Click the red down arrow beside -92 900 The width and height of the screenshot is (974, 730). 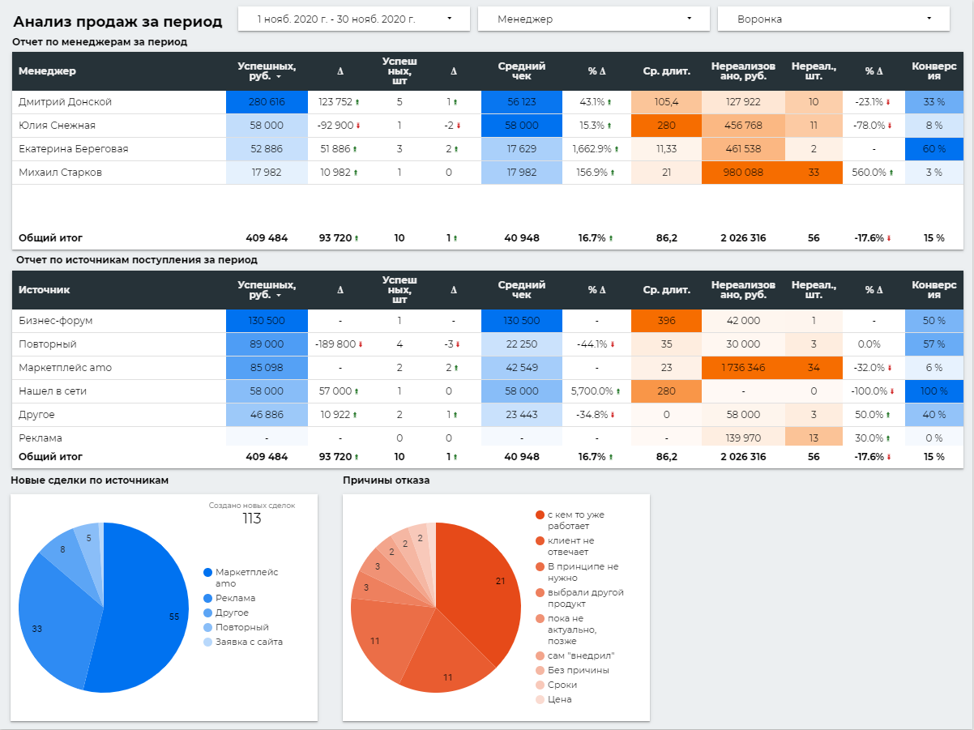(x=358, y=126)
